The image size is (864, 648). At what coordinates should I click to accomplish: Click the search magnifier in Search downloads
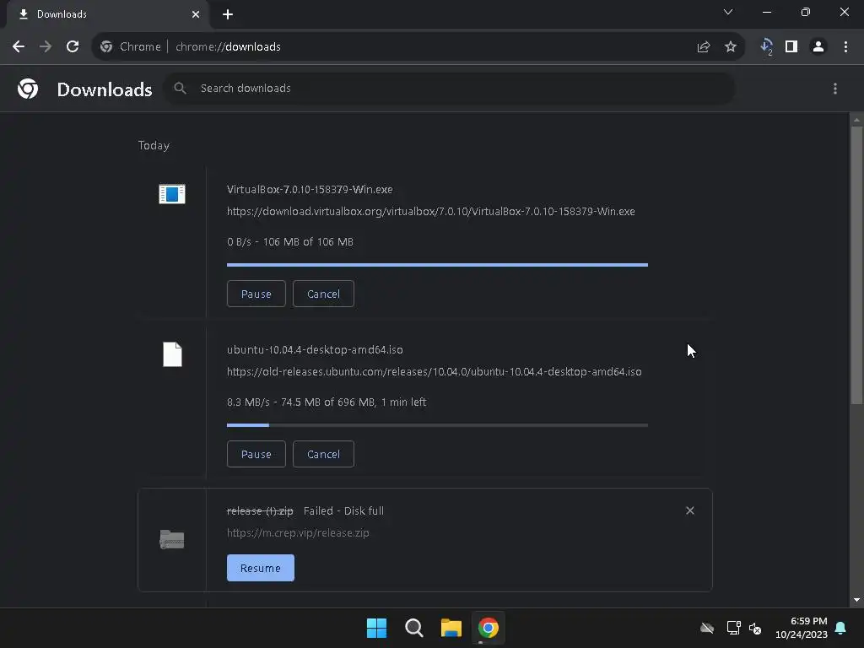(x=181, y=88)
